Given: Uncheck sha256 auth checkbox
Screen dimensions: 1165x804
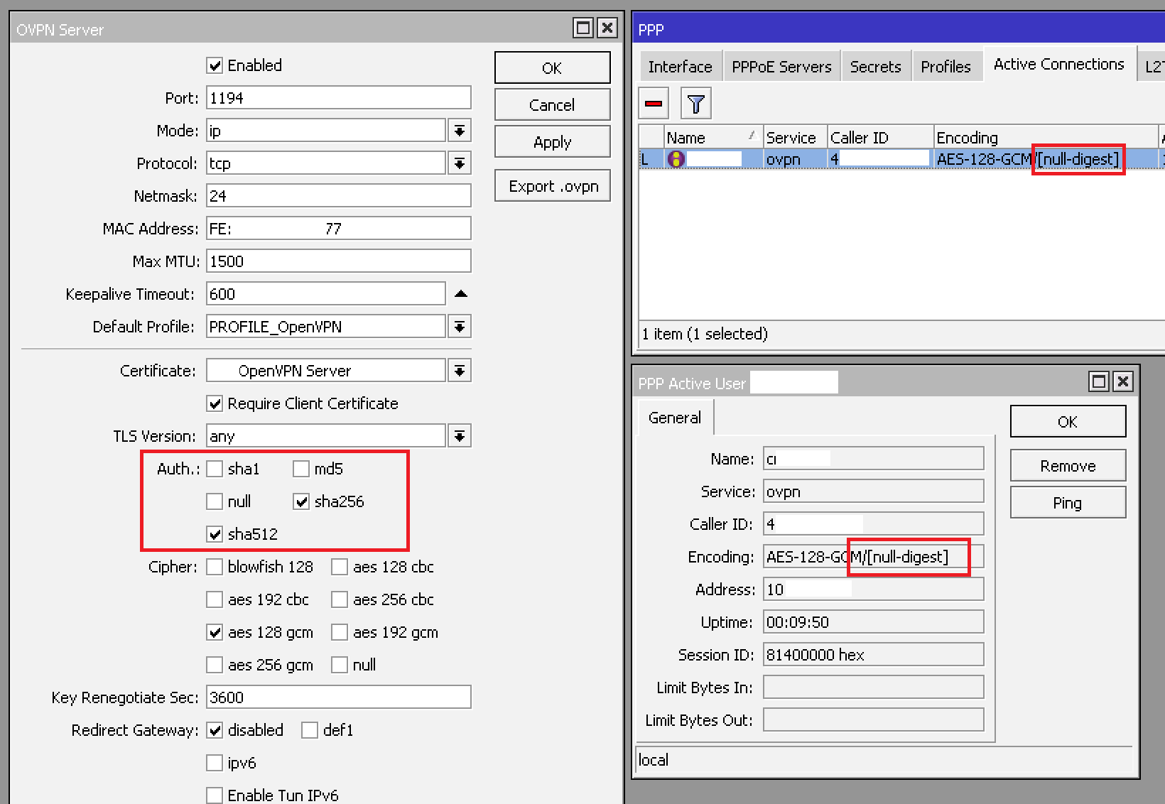Looking at the screenshot, I should coord(301,501).
